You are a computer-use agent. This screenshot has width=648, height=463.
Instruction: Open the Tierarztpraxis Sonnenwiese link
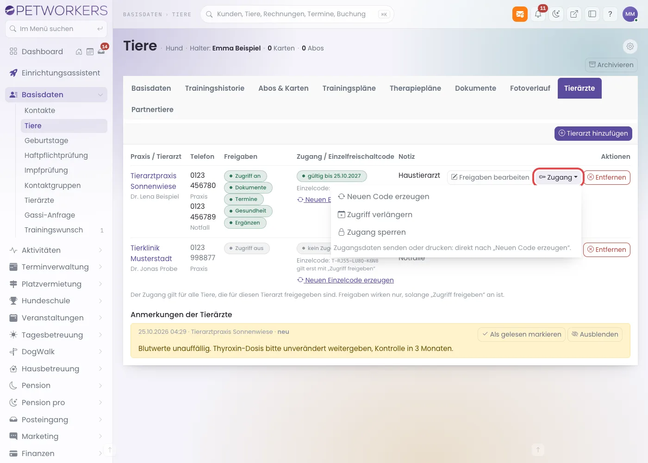(153, 181)
